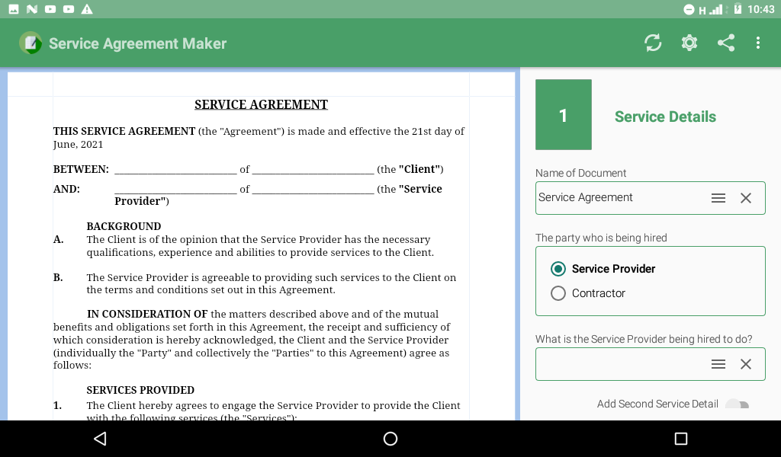Viewport: 781px width, 457px height.
Task: Tap the image notification icon in status bar
Action: coord(14,9)
